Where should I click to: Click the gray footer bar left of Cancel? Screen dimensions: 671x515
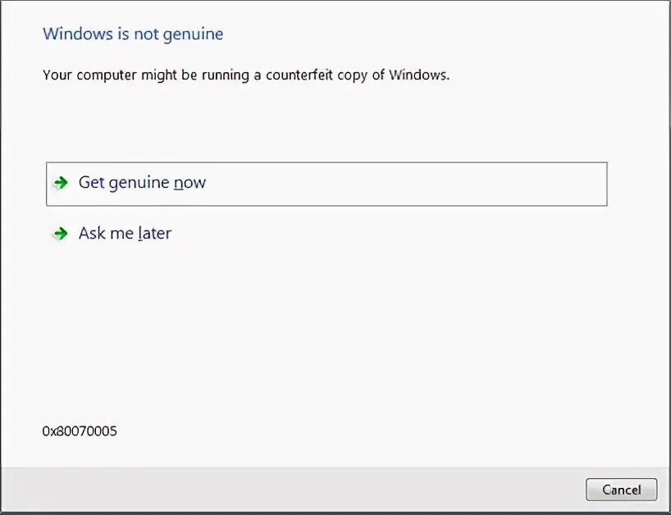pyautogui.click(x=291, y=490)
